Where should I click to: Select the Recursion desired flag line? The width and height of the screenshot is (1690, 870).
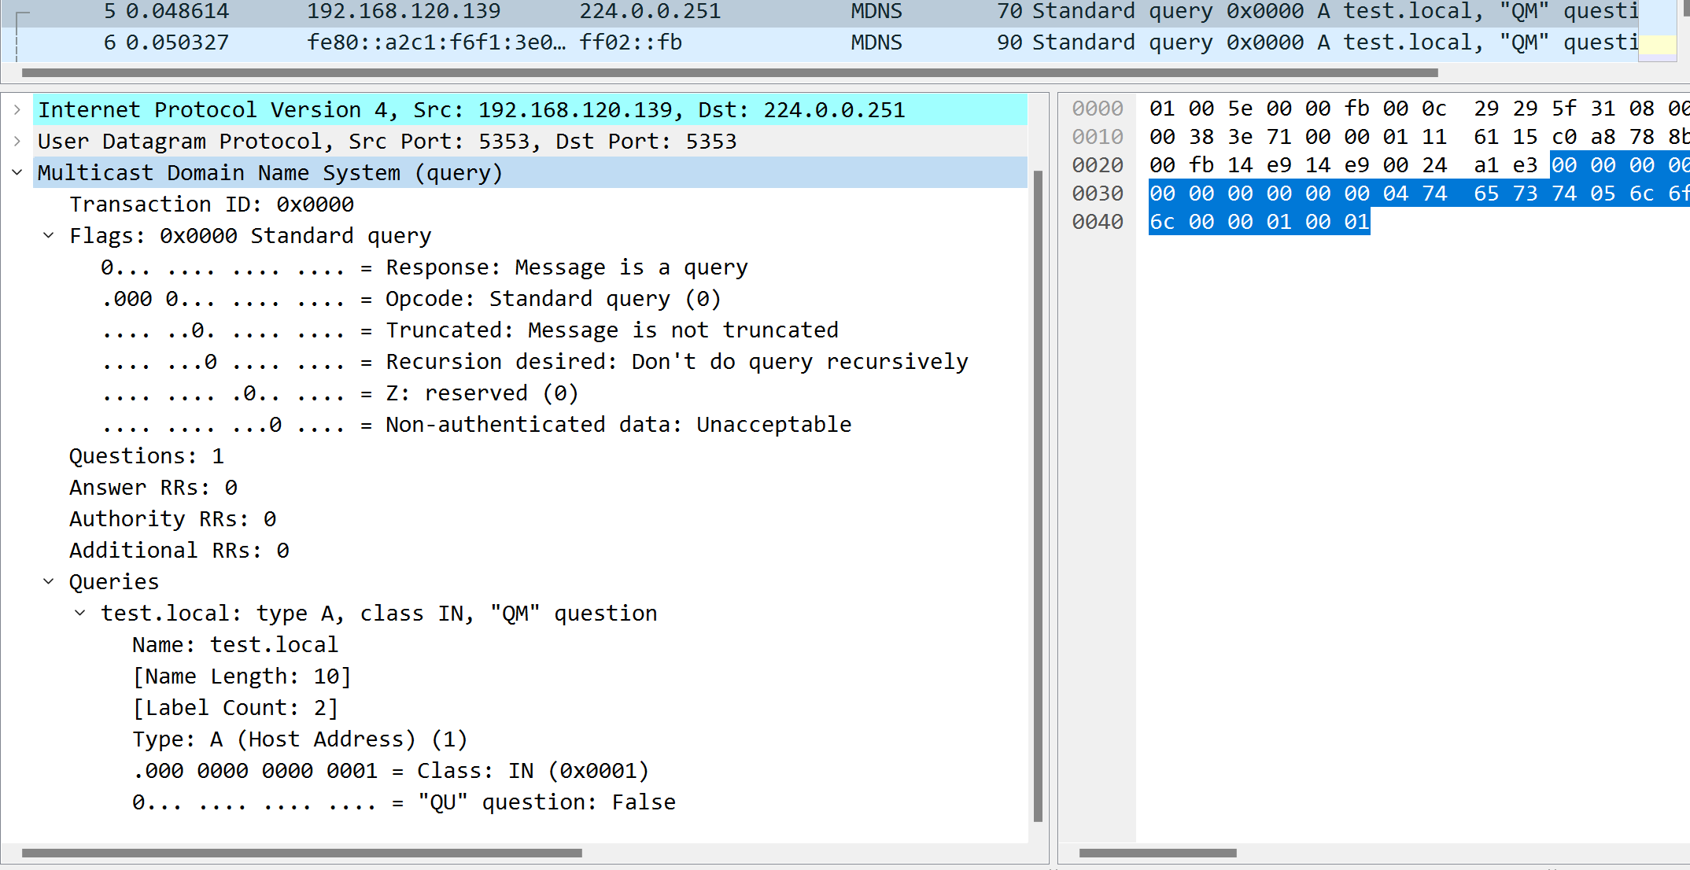pos(534,362)
